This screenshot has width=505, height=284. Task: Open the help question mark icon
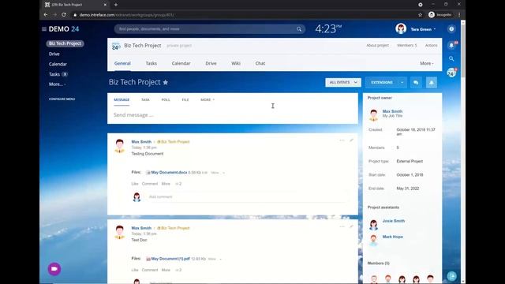(x=451, y=29)
